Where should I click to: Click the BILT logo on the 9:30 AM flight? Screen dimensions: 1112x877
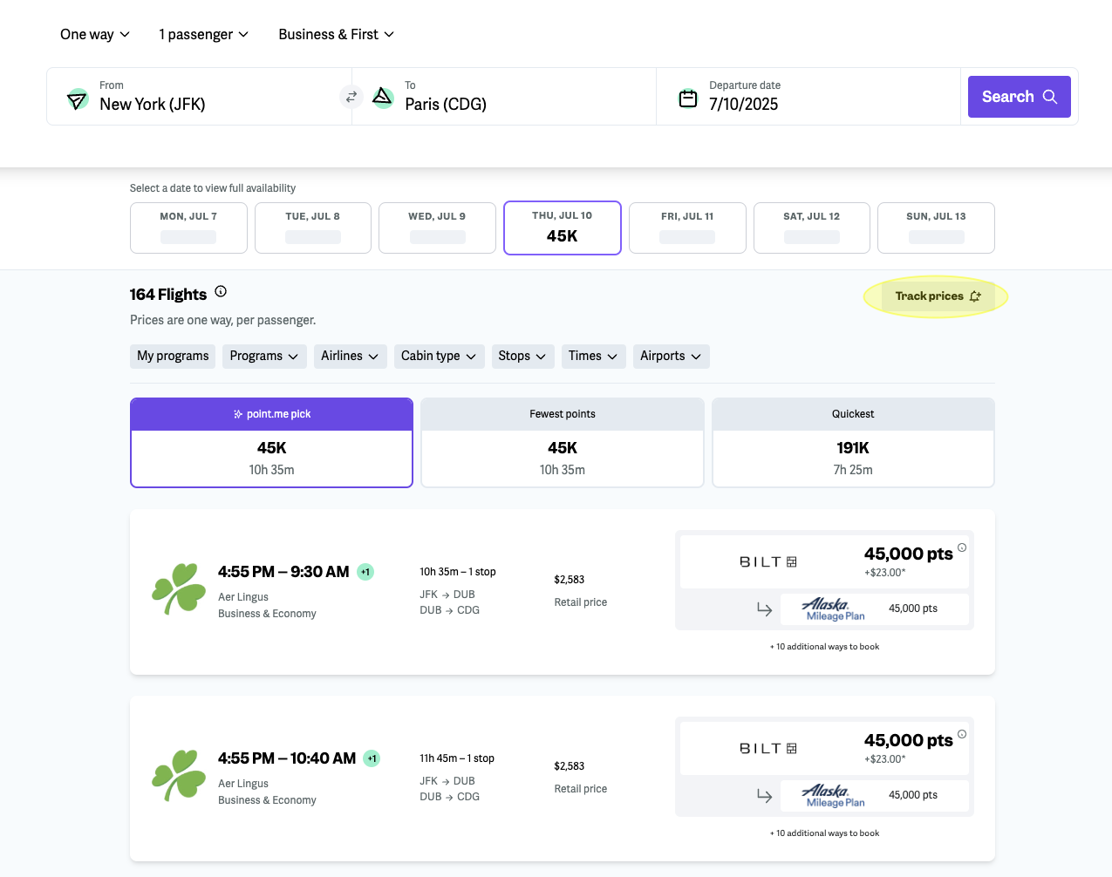[767, 562]
